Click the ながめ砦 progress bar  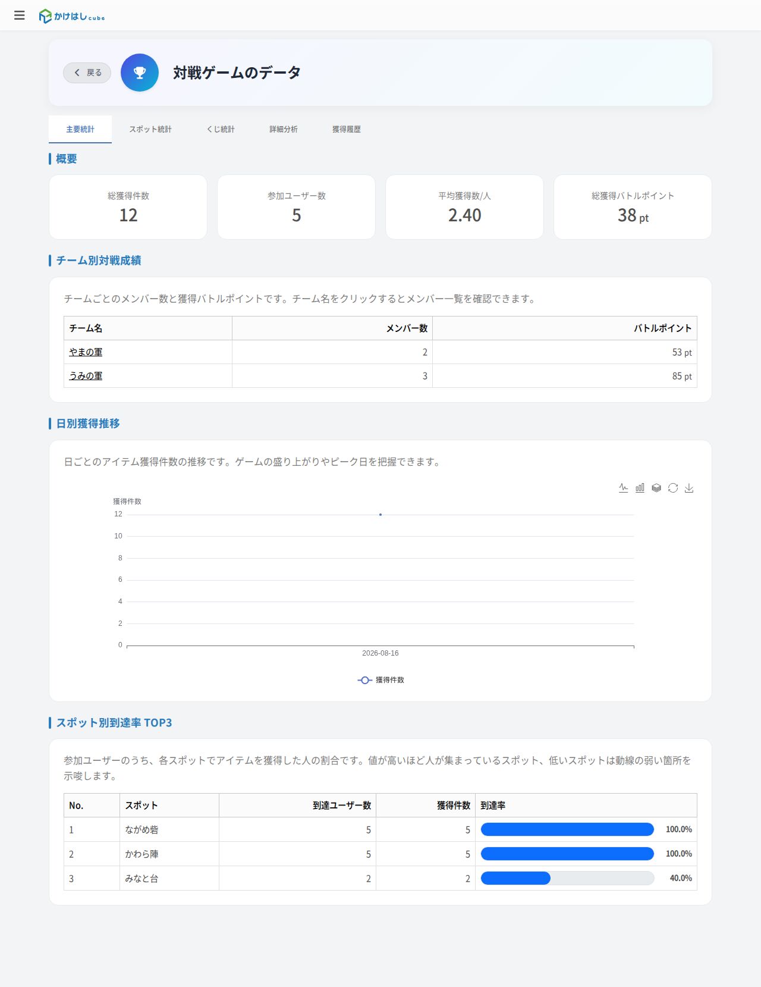567,829
